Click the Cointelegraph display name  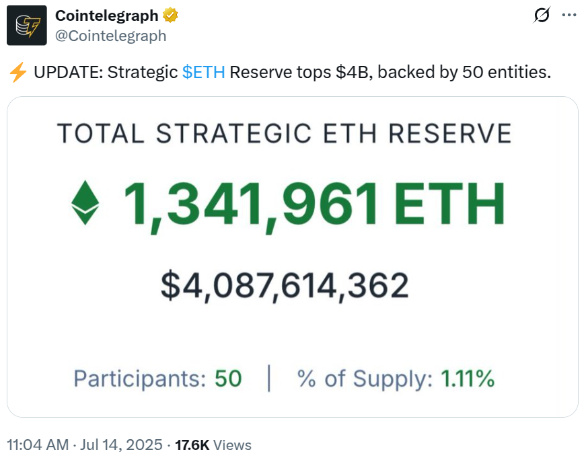click(107, 15)
